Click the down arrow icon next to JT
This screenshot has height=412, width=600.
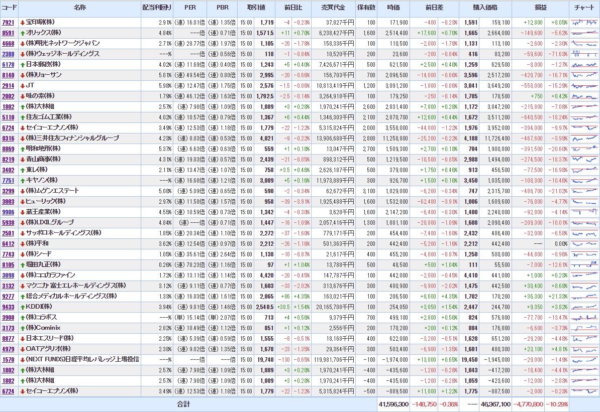(22, 86)
